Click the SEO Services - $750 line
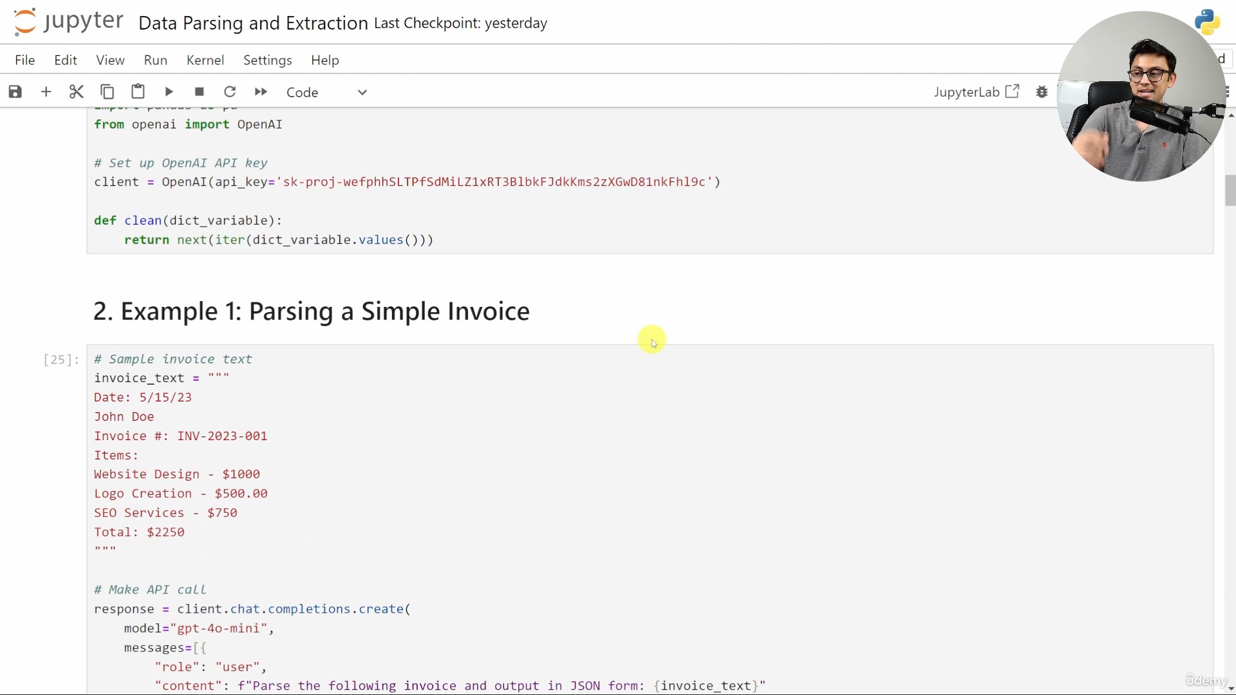This screenshot has height=695, width=1236. click(x=165, y=513)
